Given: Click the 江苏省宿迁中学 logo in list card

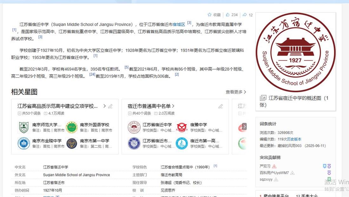Looking at the screenshot, I should pos(134,127).
